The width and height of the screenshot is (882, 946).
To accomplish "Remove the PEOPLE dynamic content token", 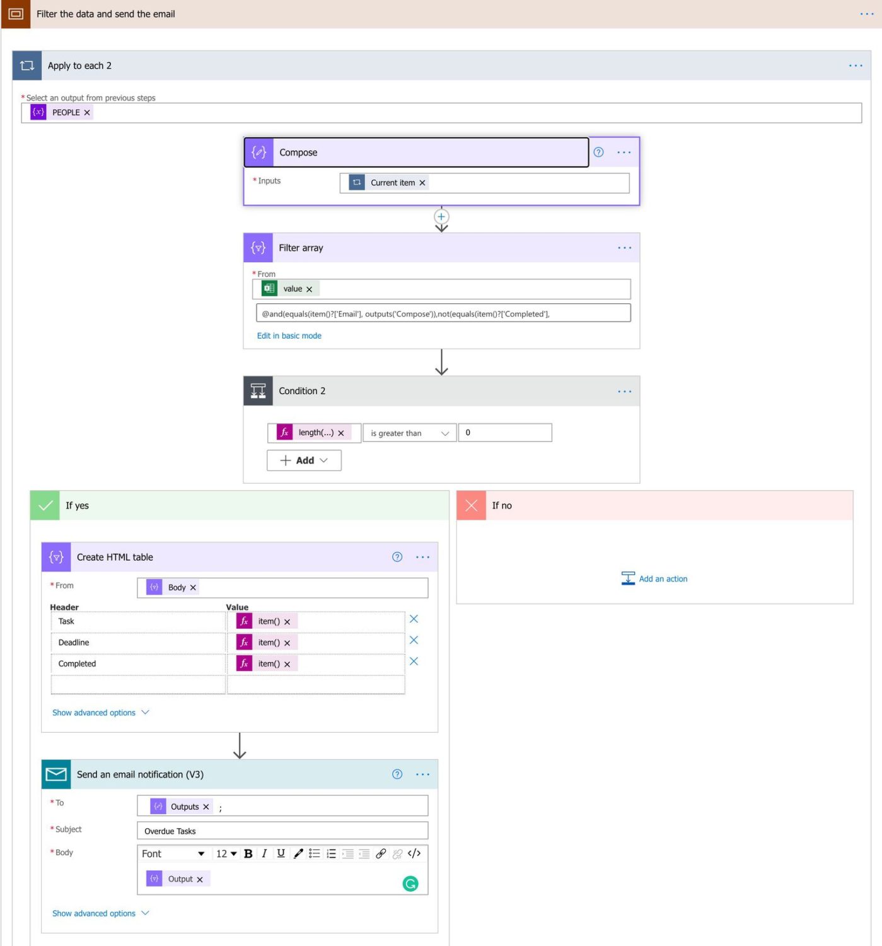I will pos(88,112).
